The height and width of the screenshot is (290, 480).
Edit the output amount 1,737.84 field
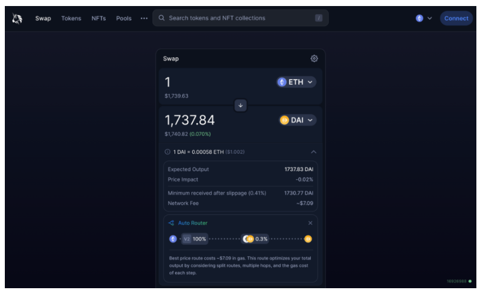click(190, 120)
